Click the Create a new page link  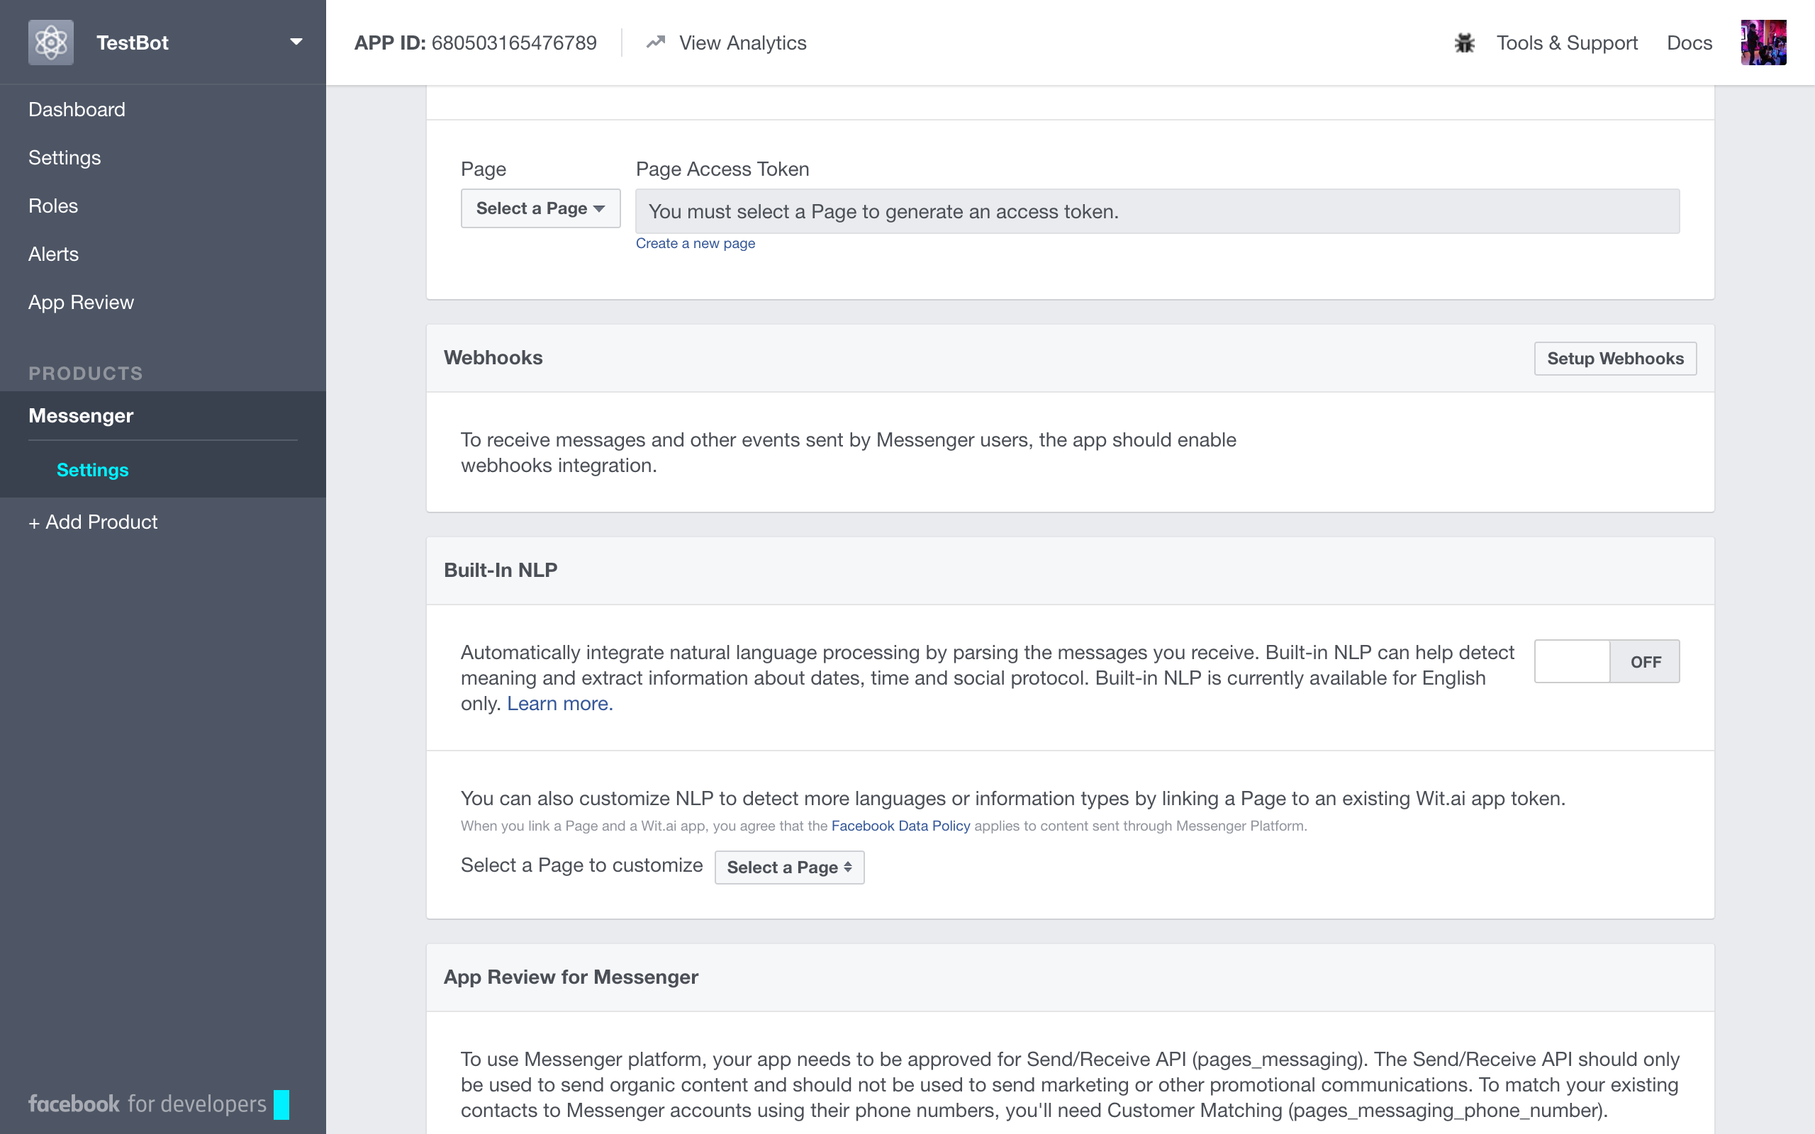tap(696, 243)
